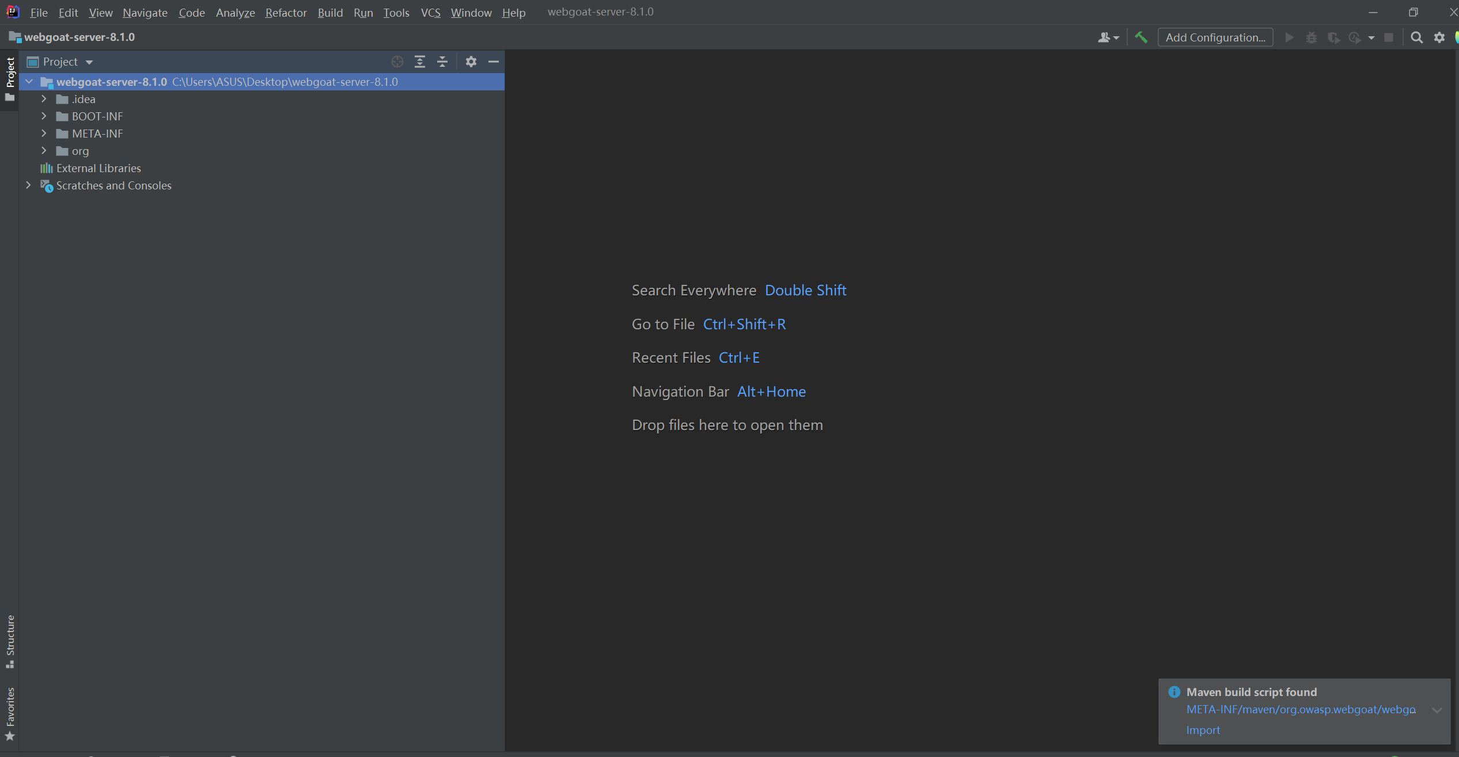
Task: Open the Code menu
Action: [191, 12]
